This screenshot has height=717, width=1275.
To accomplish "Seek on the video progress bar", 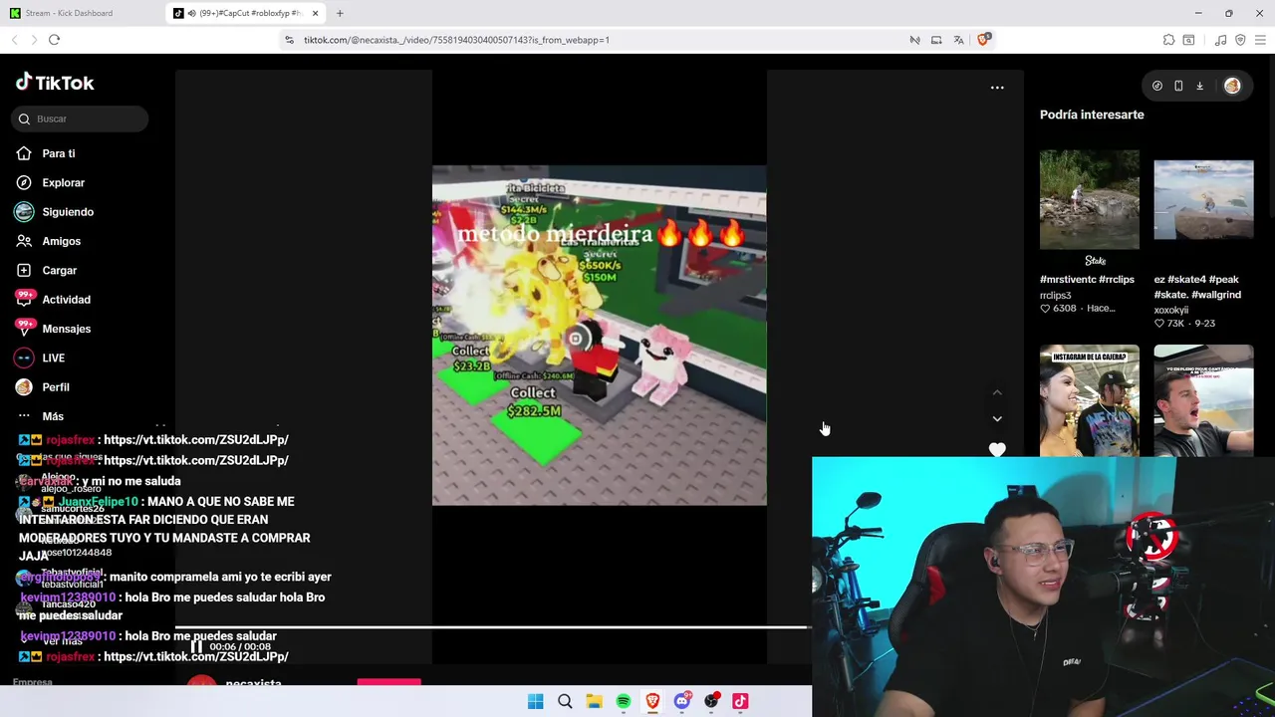I will 493,628.
